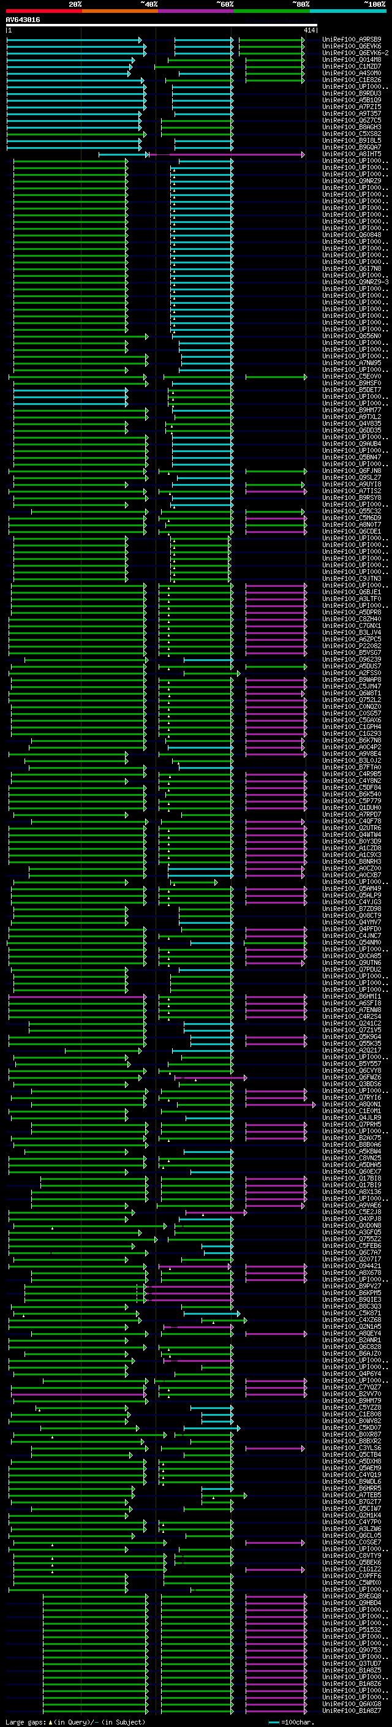This screenshot has width=392, height=1727.
Task: Select the UniRef100_Q752L2 row label
Action: (x=352, y=700)
